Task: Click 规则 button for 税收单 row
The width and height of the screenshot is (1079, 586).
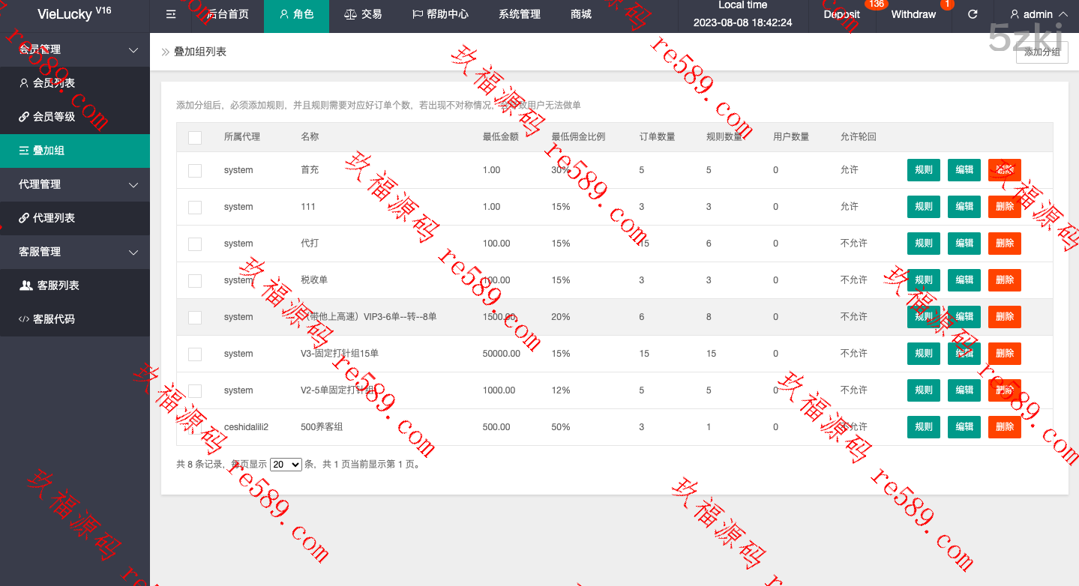Action: coord(923,280)
